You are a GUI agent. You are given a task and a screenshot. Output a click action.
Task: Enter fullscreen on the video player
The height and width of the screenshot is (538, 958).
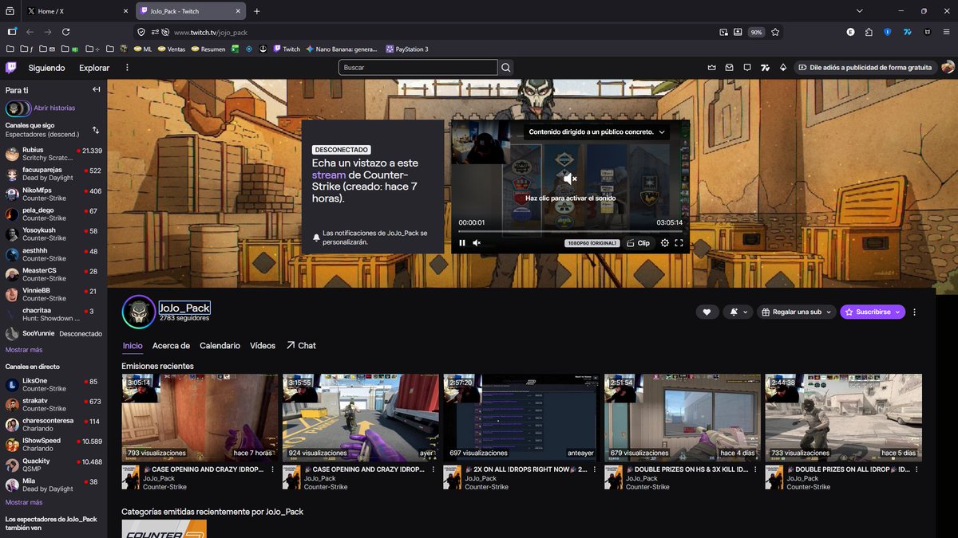pos(679,243)
